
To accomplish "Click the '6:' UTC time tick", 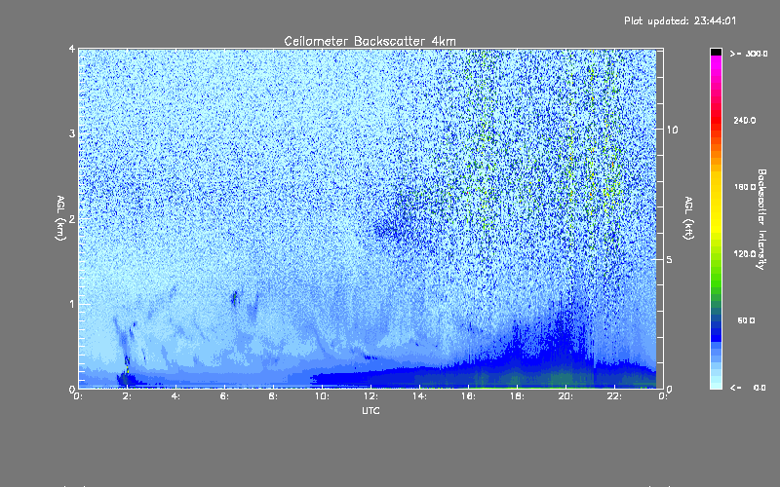I will click(x=225, y=396).
